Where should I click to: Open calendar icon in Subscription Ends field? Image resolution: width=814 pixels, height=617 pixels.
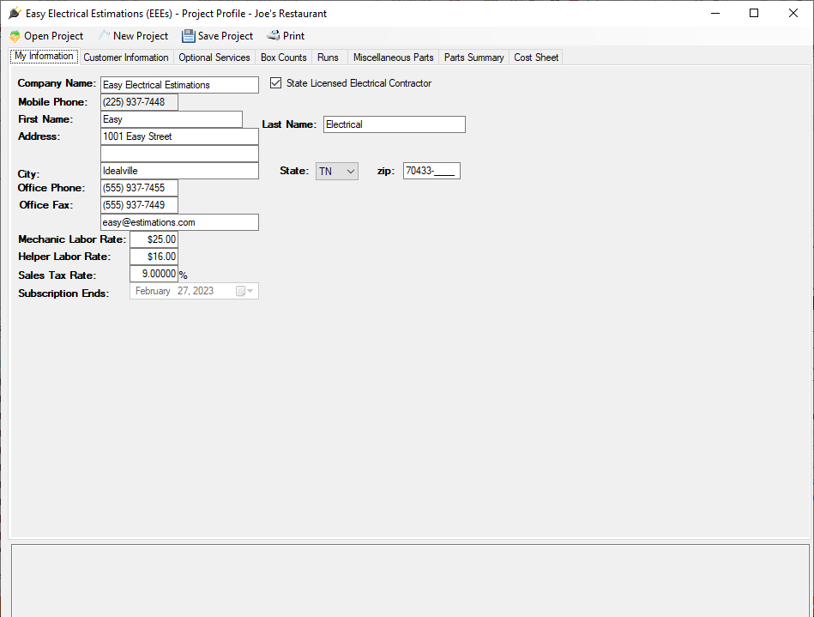coord(240,291)
